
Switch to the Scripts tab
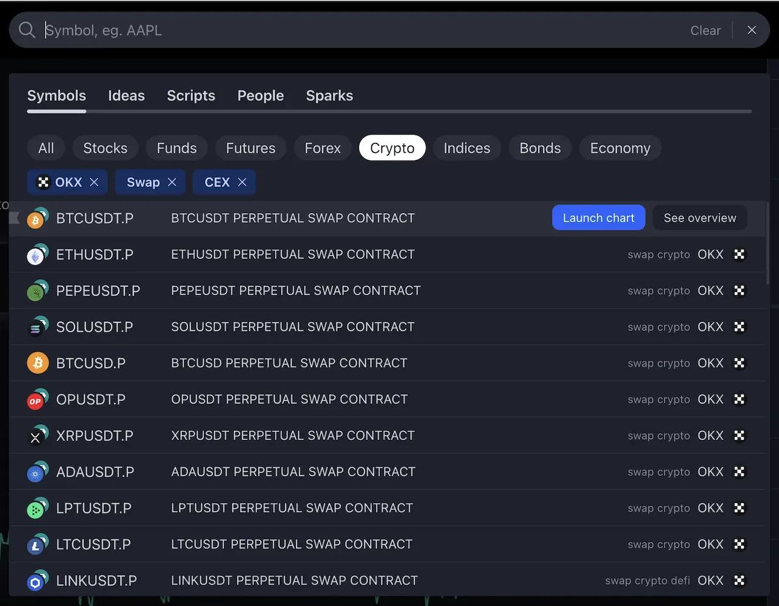(191, 96)
